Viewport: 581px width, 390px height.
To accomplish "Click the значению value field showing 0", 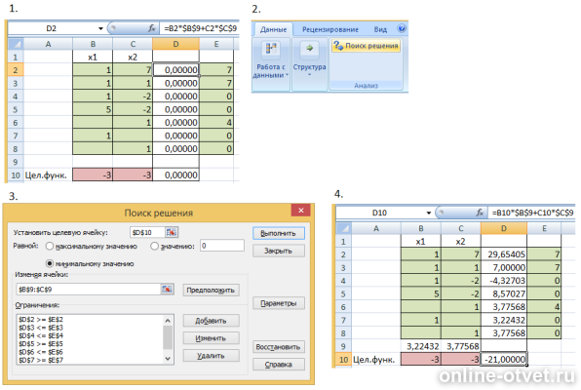I will [222, 246].
